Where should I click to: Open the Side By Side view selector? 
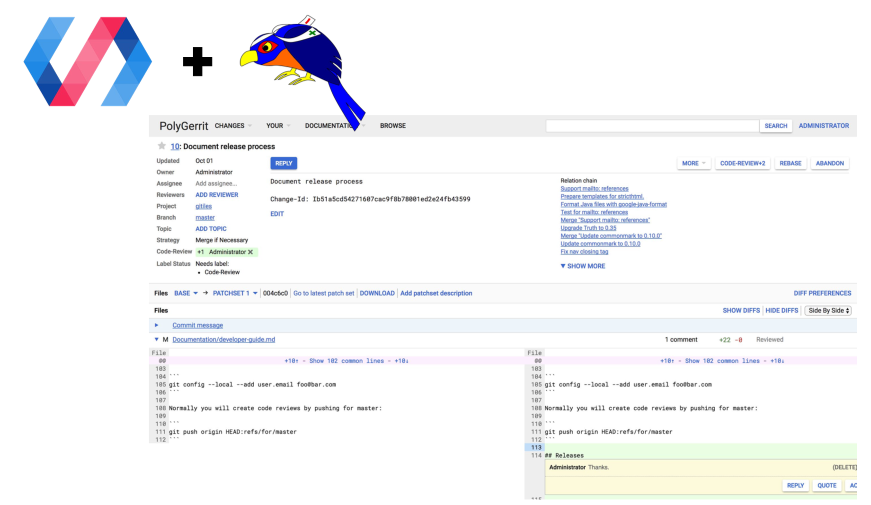coord(828,311)
